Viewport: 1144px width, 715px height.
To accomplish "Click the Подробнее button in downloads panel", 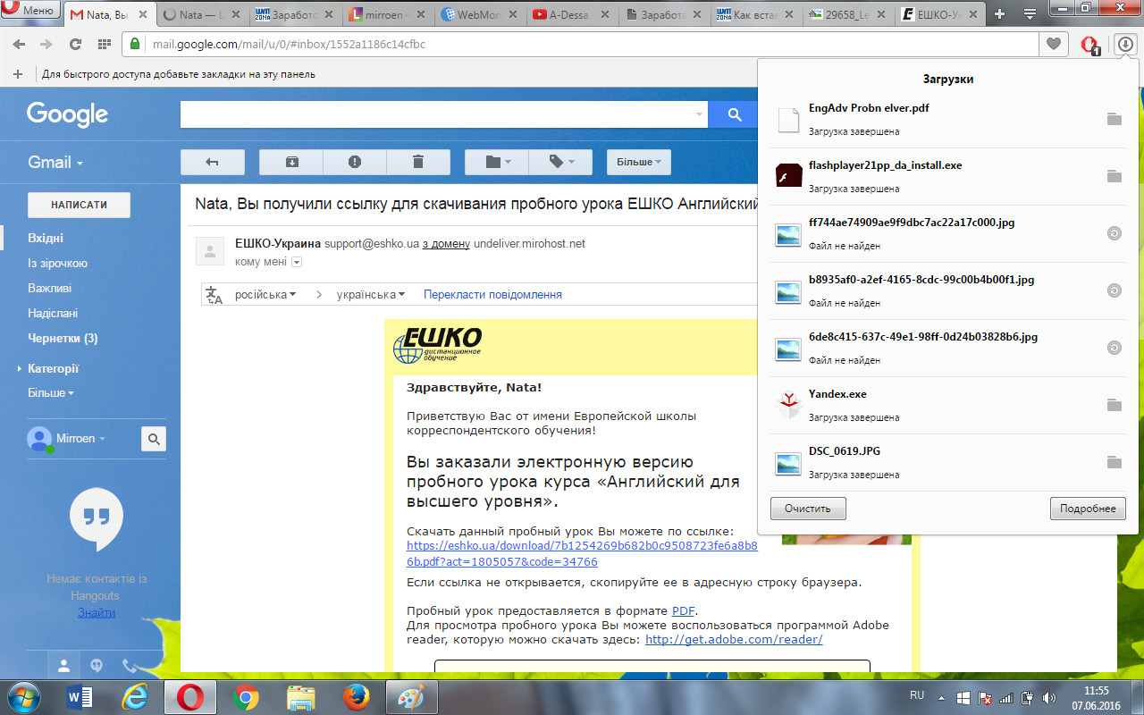I will [1088, 509].
